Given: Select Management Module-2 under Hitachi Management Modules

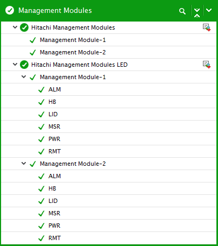Looking at the screenshot, I should tap(109, 52).
